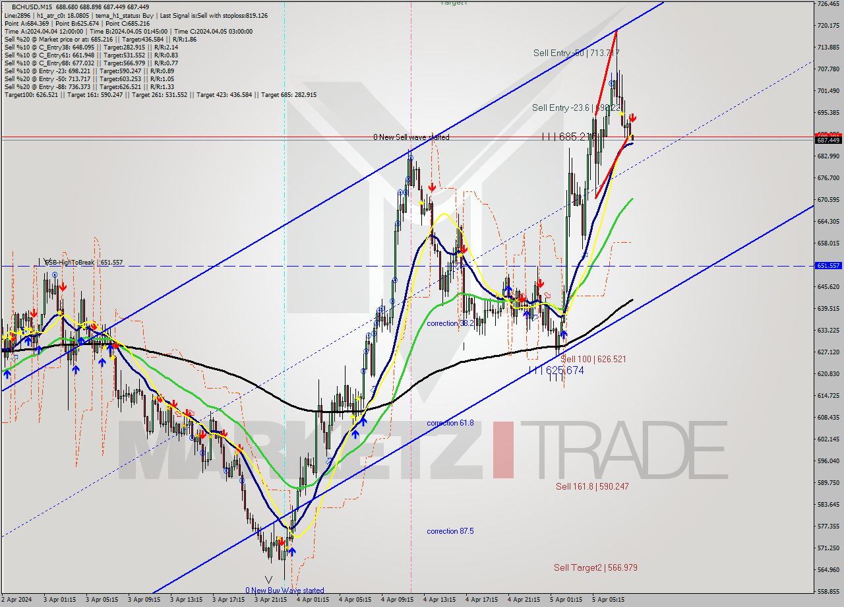Image resolution: width=844 pixels, height=607 pixels.
Task: Click the '0 New Buy Wave started' label
Action: pyautogui.click(x=284, y=591)
